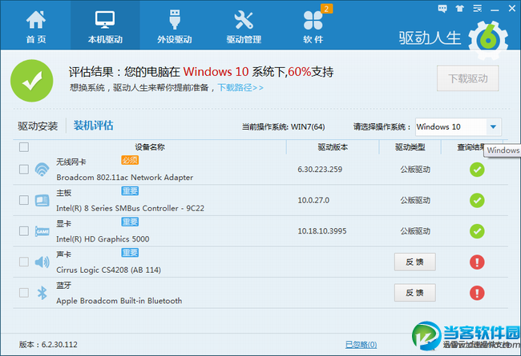This screenshot has width=521, height=356.
Task: Check the 主板 row checkbox
Action: pos(24,200)
